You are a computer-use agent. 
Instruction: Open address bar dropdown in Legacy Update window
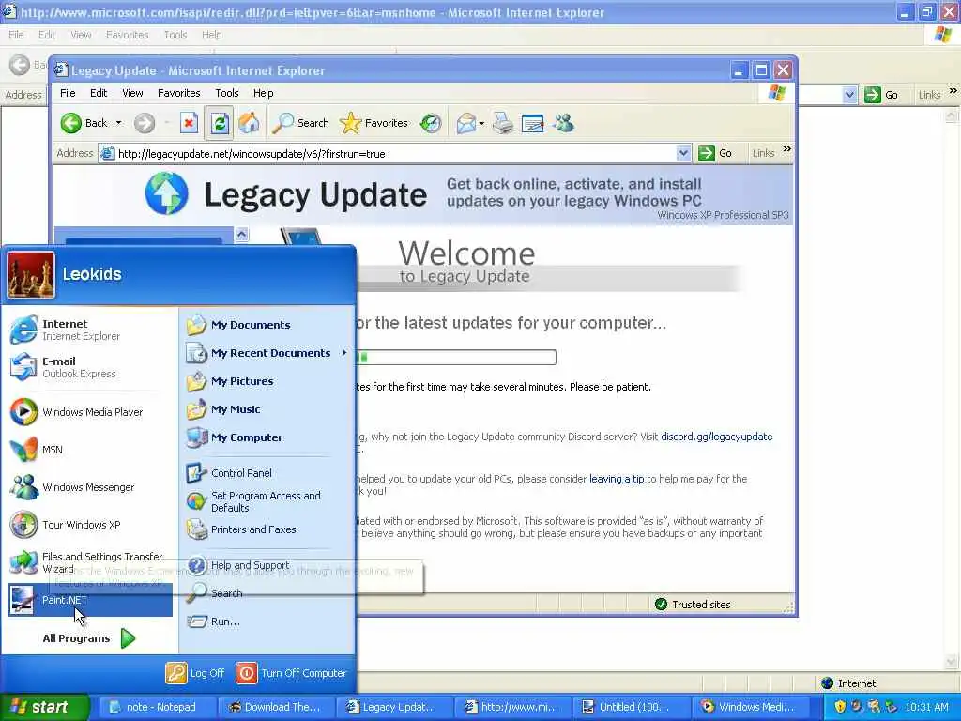[x=683, y=153]
